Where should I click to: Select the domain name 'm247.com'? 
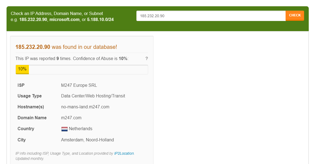pos(71,118)
